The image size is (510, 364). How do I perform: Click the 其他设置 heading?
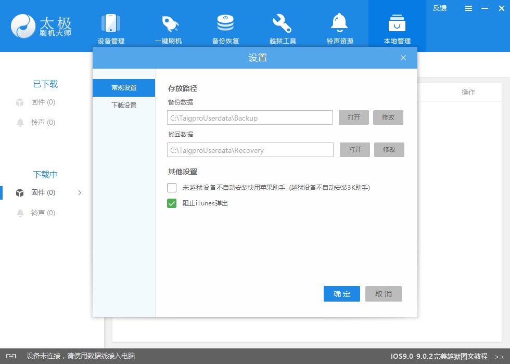[183, 172]
